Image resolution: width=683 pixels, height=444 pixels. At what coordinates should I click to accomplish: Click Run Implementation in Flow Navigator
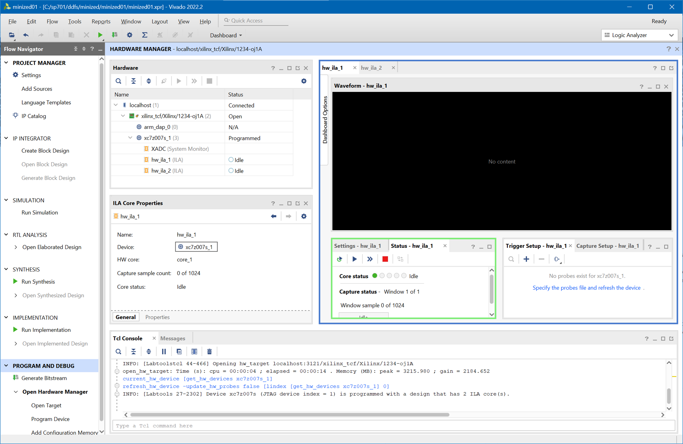(x=46, y=330)
